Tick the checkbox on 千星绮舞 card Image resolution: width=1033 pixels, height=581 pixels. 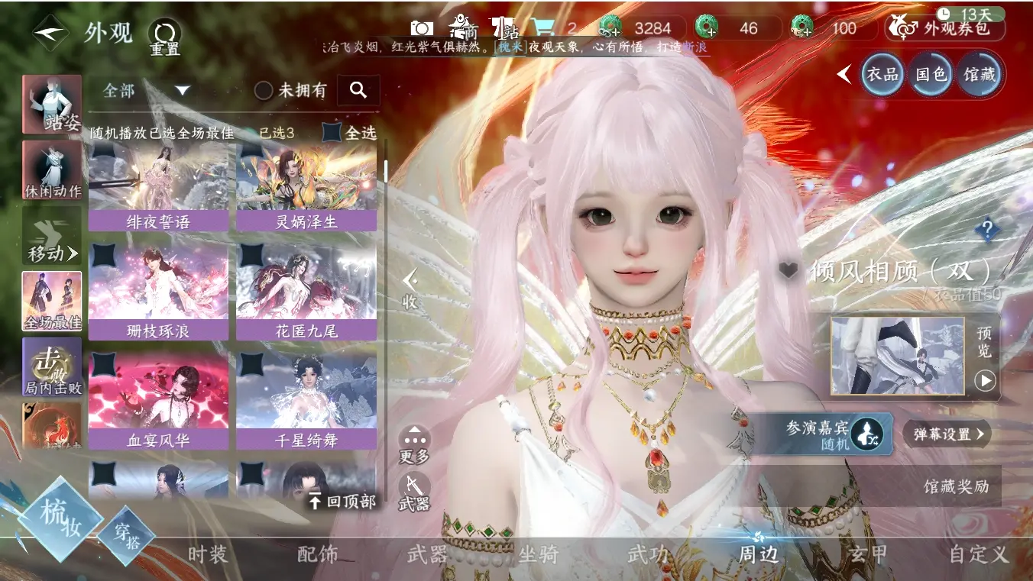(252, 364)
